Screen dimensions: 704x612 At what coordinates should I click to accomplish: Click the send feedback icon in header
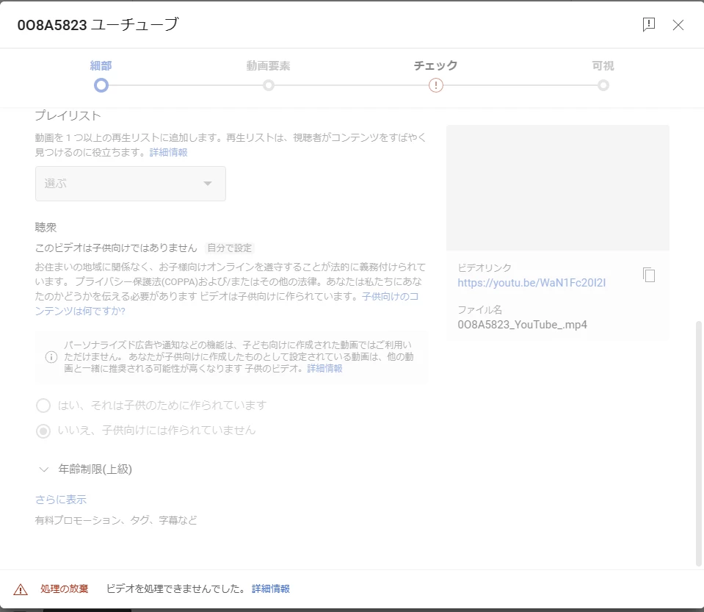649,24
